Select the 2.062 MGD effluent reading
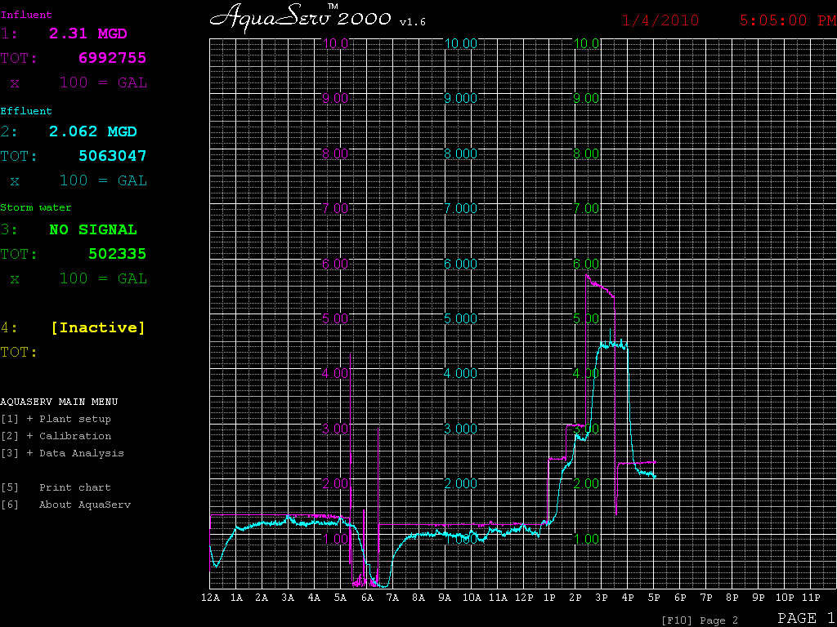Screen dimensions: 837x627 tap(93, 131)
